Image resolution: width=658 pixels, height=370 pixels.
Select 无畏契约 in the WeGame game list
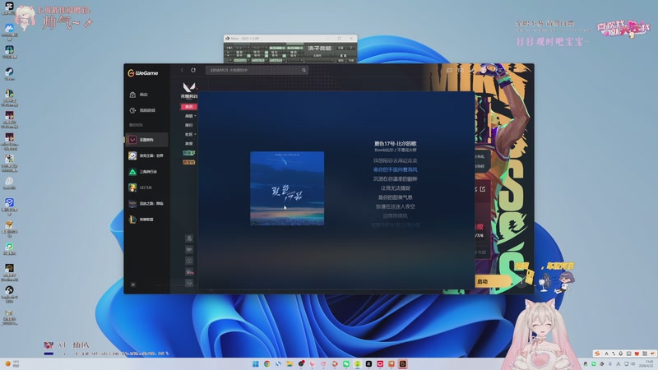pyautogui.click(x=146, y=140)
